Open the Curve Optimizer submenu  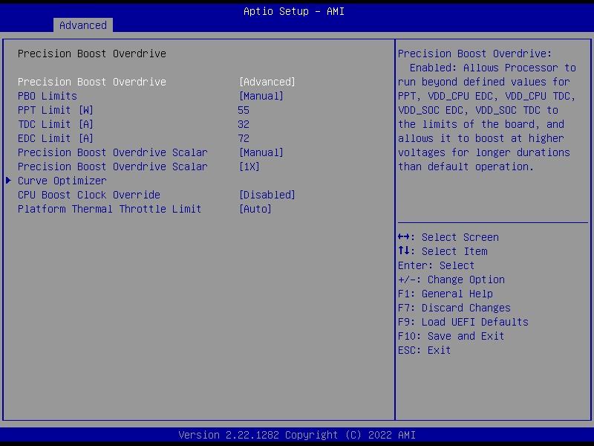point(62,181)
